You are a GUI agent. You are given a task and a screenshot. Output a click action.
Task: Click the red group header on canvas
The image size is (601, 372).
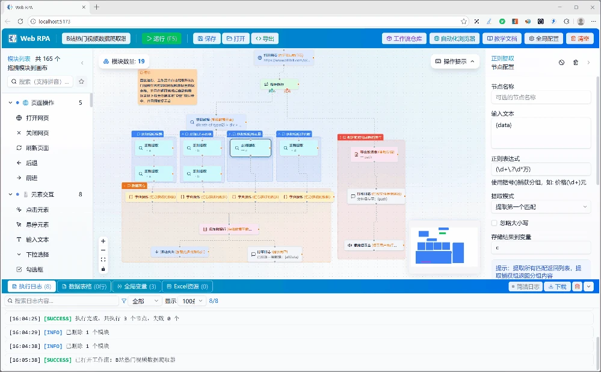point(360,137)
